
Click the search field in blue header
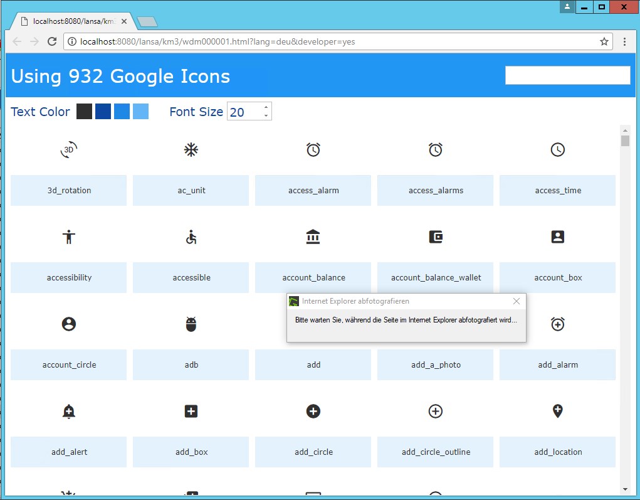point(567,75)
